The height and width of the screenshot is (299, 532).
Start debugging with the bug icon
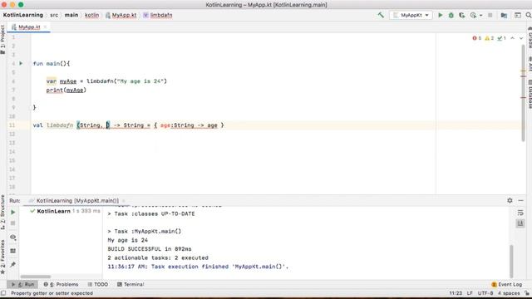coord(451,15)
